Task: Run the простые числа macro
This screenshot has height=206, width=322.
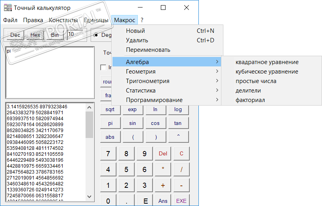Action: pyautogui.click(x=271, y=81)
